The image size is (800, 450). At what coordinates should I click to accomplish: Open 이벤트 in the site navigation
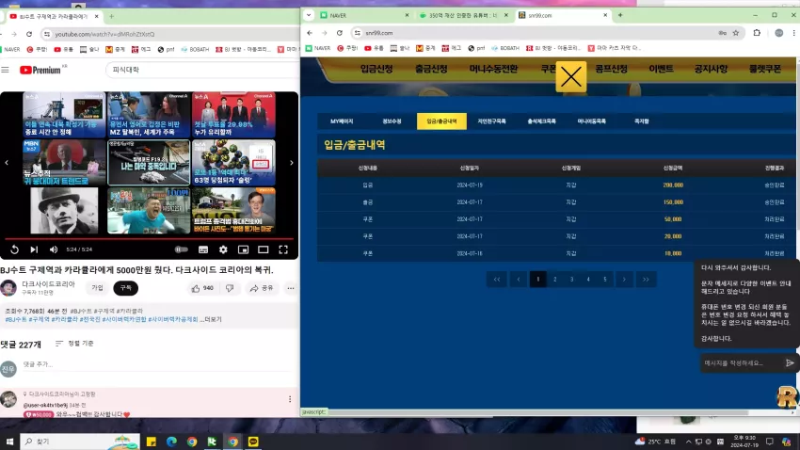(661, 69)
